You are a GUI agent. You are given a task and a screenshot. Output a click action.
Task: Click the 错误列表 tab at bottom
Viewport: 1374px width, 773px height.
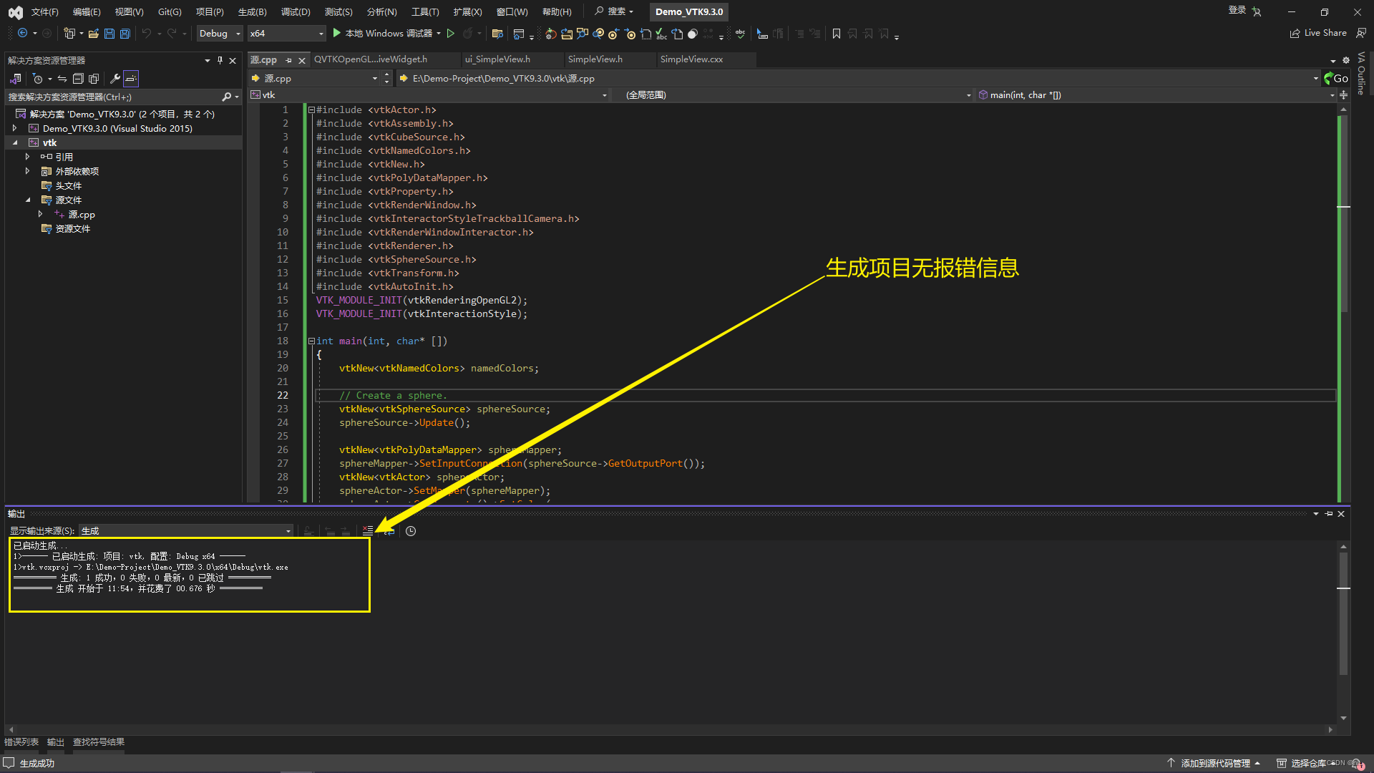(x=21, y=742)
